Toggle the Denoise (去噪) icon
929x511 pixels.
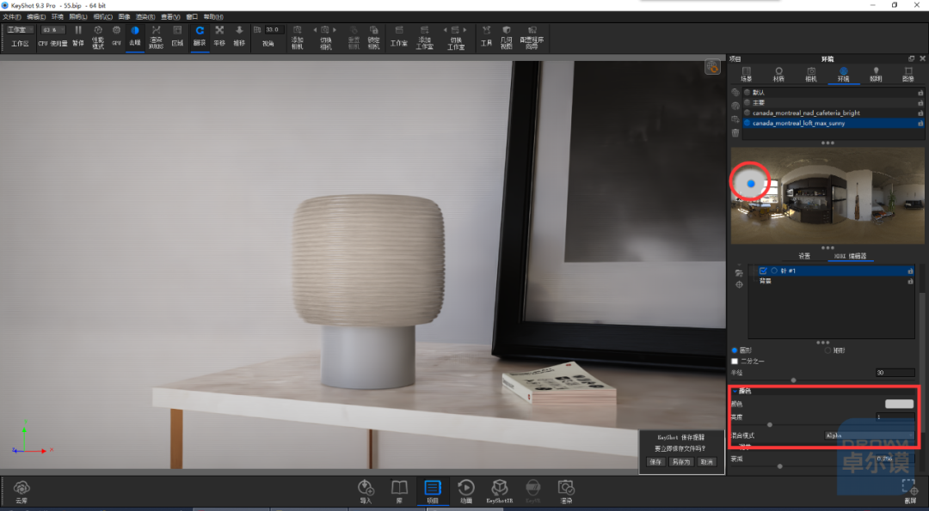pyautogui.click(x=135, y=31)
